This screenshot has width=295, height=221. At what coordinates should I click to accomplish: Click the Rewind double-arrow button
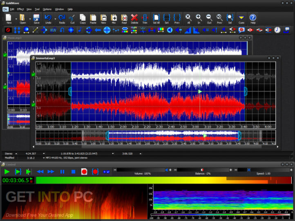40,172
